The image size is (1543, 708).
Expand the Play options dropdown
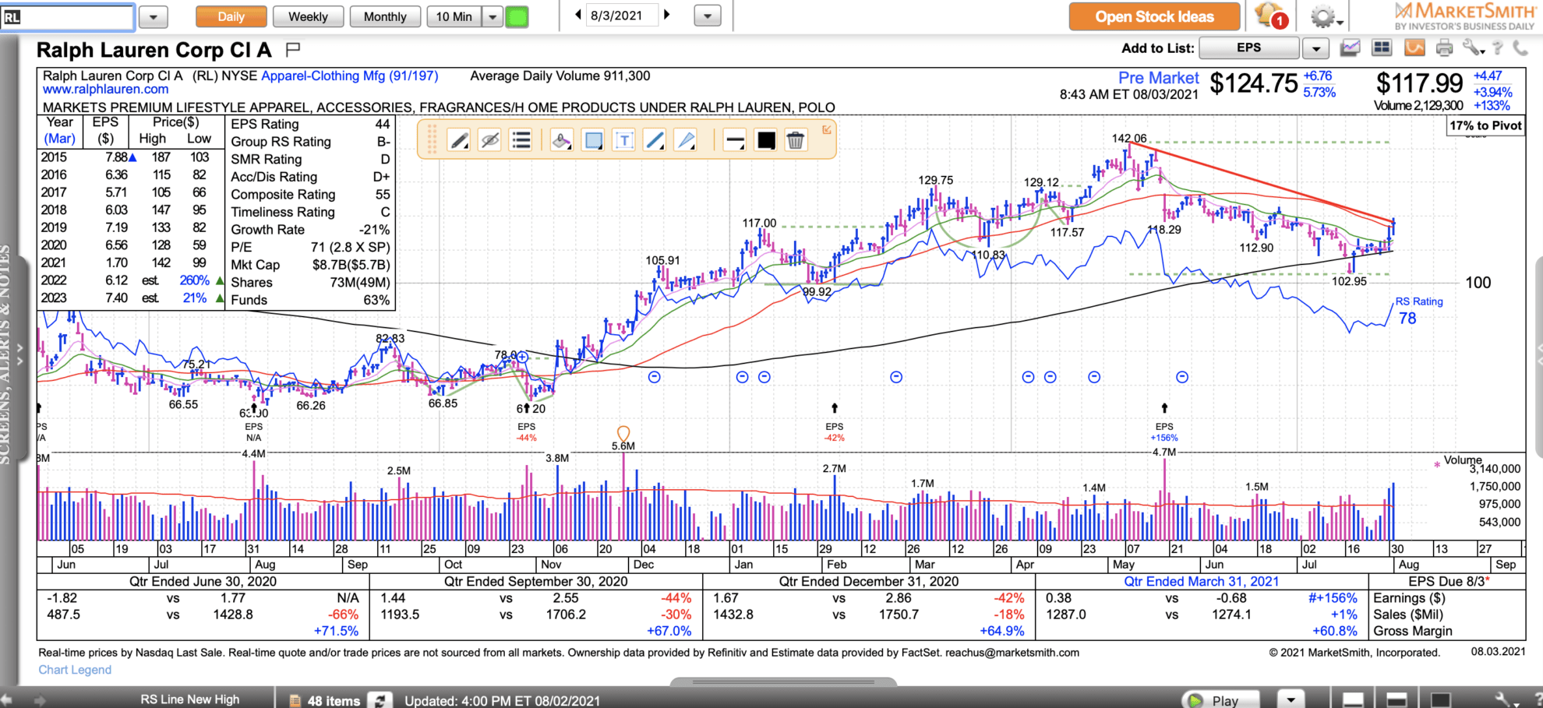[1291, 700]
